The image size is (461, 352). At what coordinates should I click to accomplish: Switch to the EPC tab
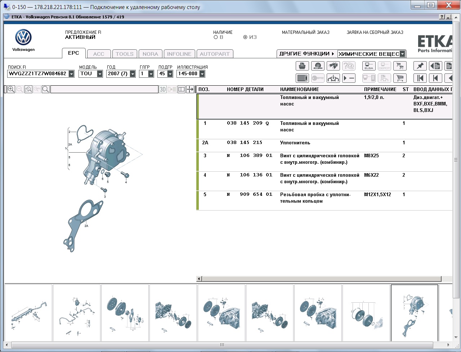[x=73, y=53]
